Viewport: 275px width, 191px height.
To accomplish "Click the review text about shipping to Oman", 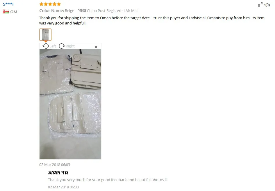I will tap(152, 20).
